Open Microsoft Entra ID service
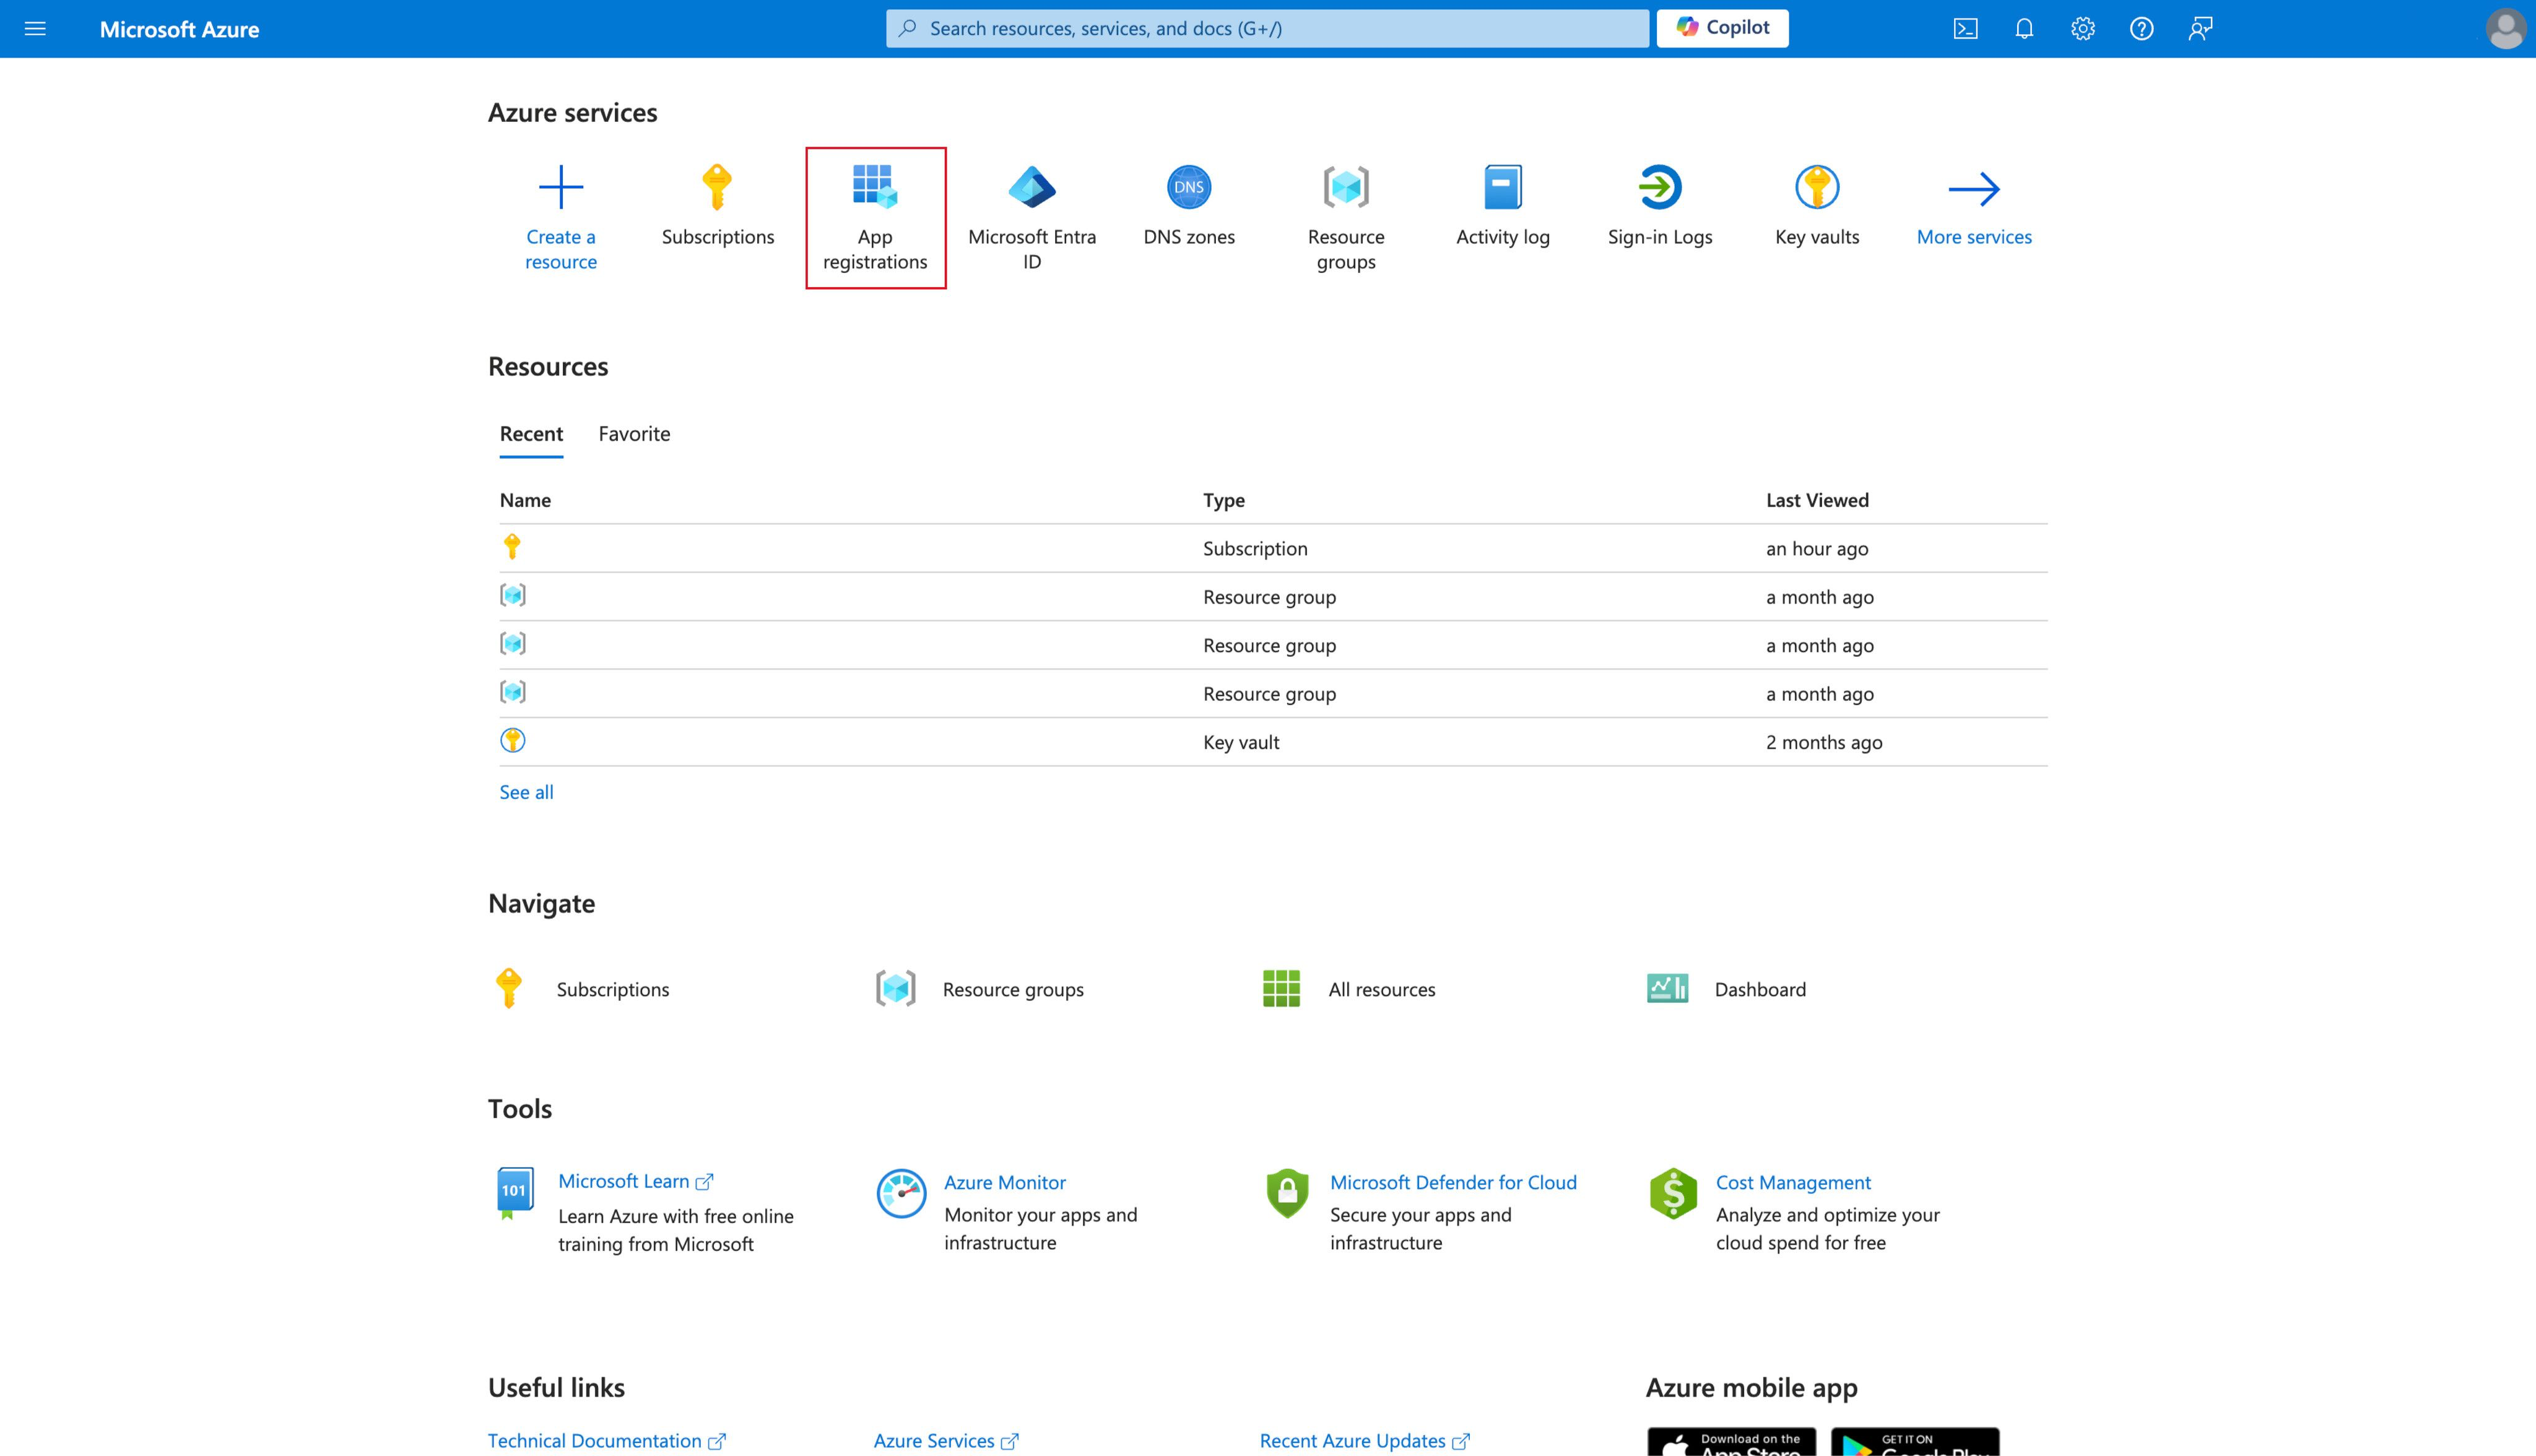 [1032, 217]
